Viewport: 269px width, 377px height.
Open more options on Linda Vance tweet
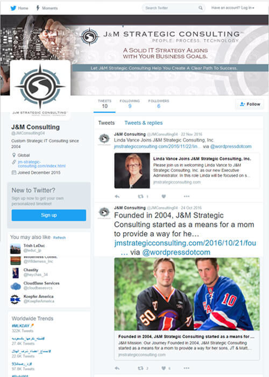click(187, 197)
